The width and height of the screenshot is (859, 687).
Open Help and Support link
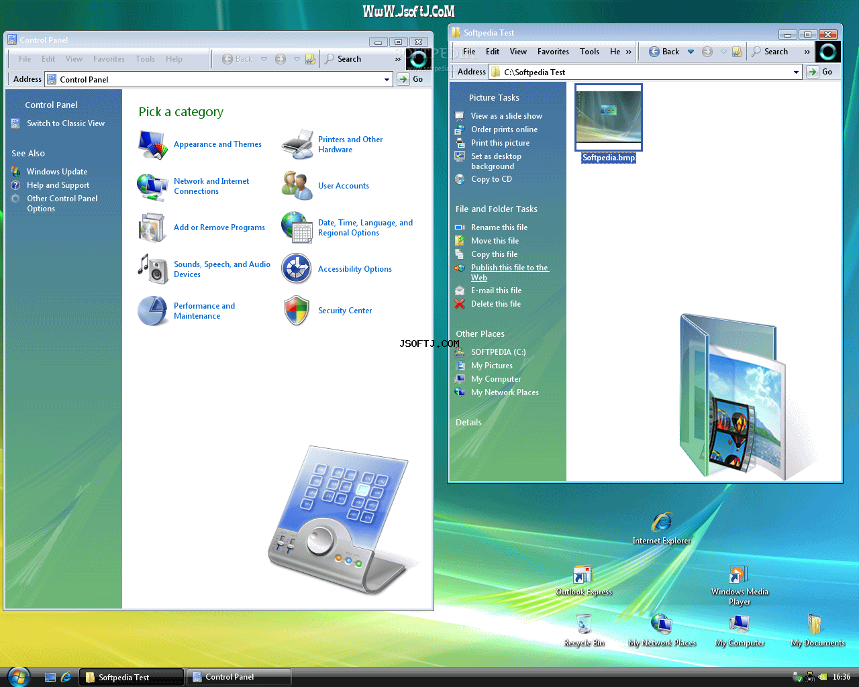58,185
